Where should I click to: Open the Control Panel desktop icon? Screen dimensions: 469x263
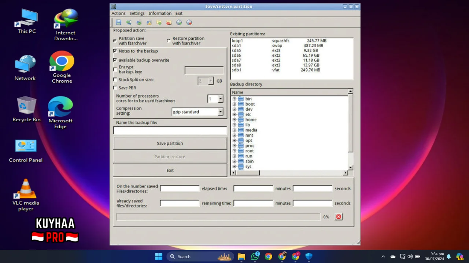26,150
